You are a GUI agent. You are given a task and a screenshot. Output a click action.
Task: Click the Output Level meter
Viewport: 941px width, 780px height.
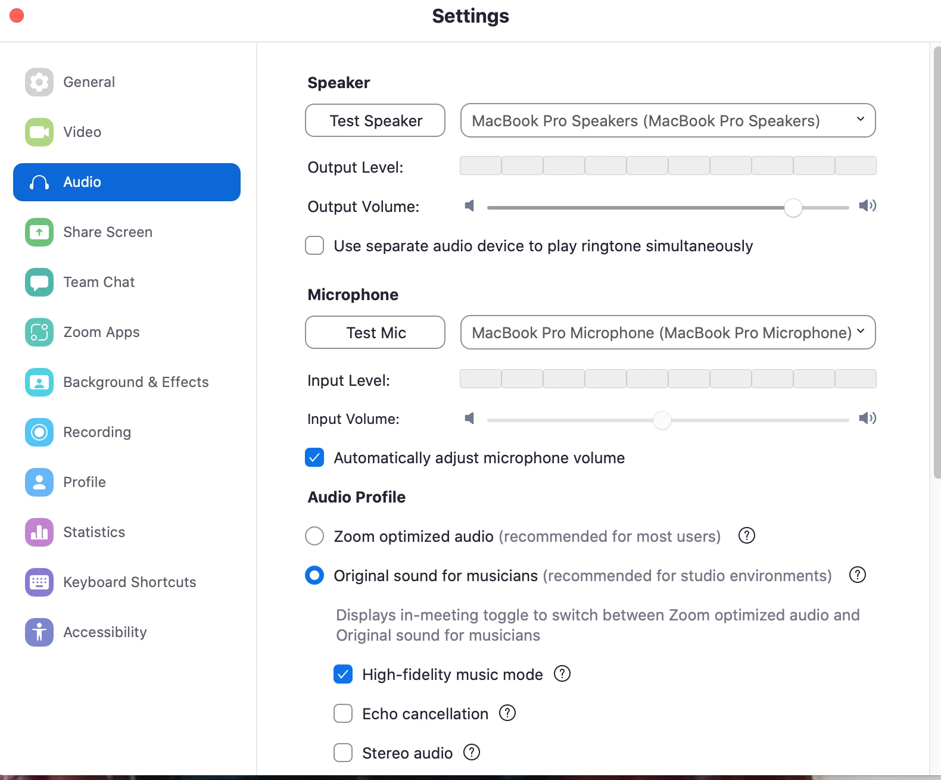click(x=668, y=166)
